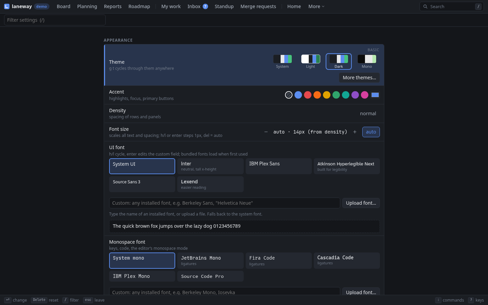This screenshot has height=305, width=488.
Task: Expand the More navigation menu
Action: [x=316, y=6]
